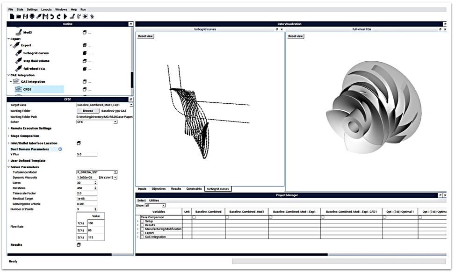Check Case Comparison box for Baseline_Combined_Mod1_Exp1
This screenshot has height=272, width=455.
[x=271, y=217]
